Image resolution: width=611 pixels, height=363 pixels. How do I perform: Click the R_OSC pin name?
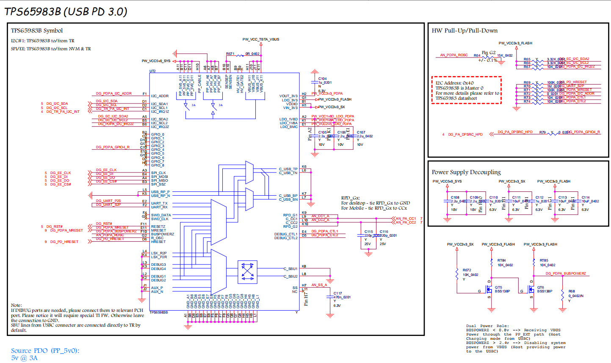click(158, 238)
